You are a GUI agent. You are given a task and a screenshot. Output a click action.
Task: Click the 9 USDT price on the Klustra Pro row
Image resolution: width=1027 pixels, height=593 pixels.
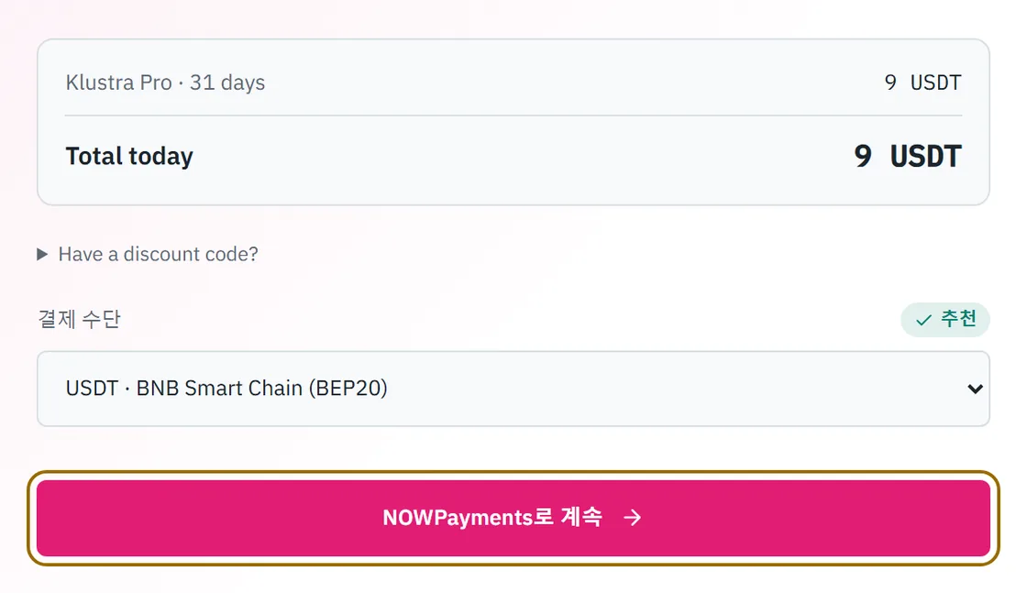point(922,82)
